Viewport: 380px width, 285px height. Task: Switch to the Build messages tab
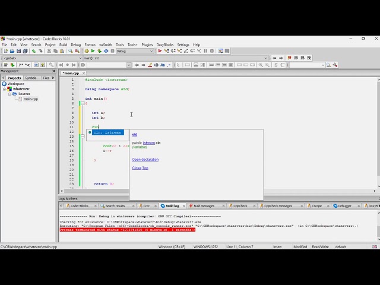[204, 206]
